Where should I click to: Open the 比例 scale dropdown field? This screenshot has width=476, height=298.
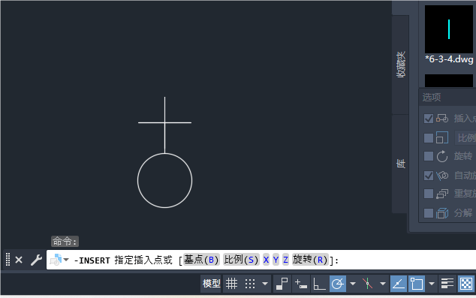coord(465,138)
